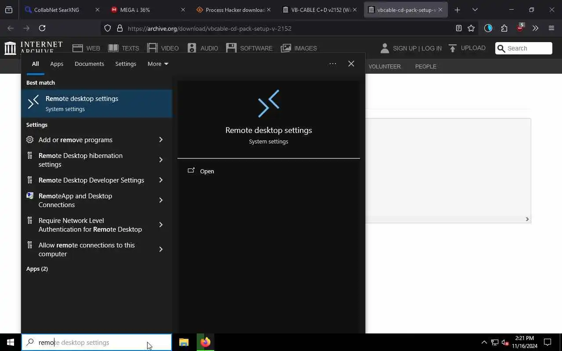Click the network tray icon

tap(495, 342)
